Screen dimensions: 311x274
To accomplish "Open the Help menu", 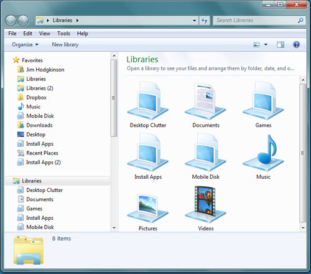I will (83, 34).
